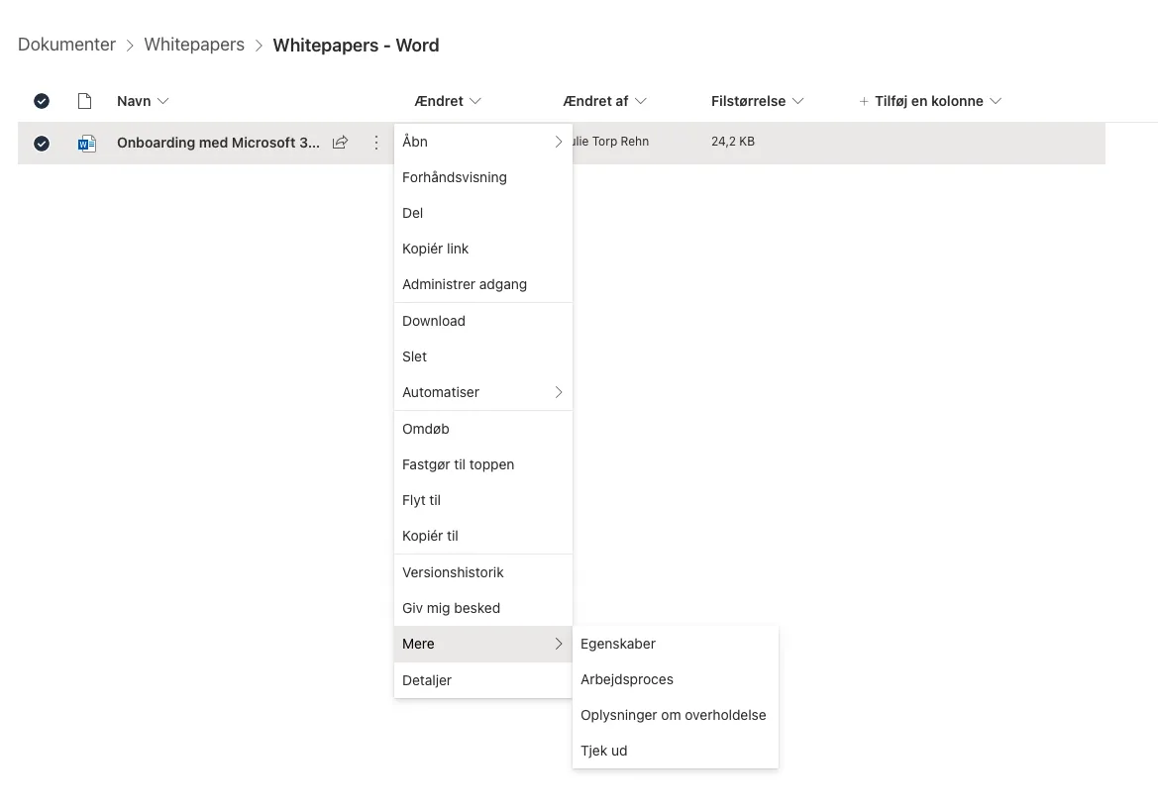Choose Kopiér til menu entry

click(483, 536)
